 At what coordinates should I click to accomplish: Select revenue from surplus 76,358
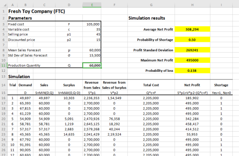pyautogui.click(x=114, y=119)
